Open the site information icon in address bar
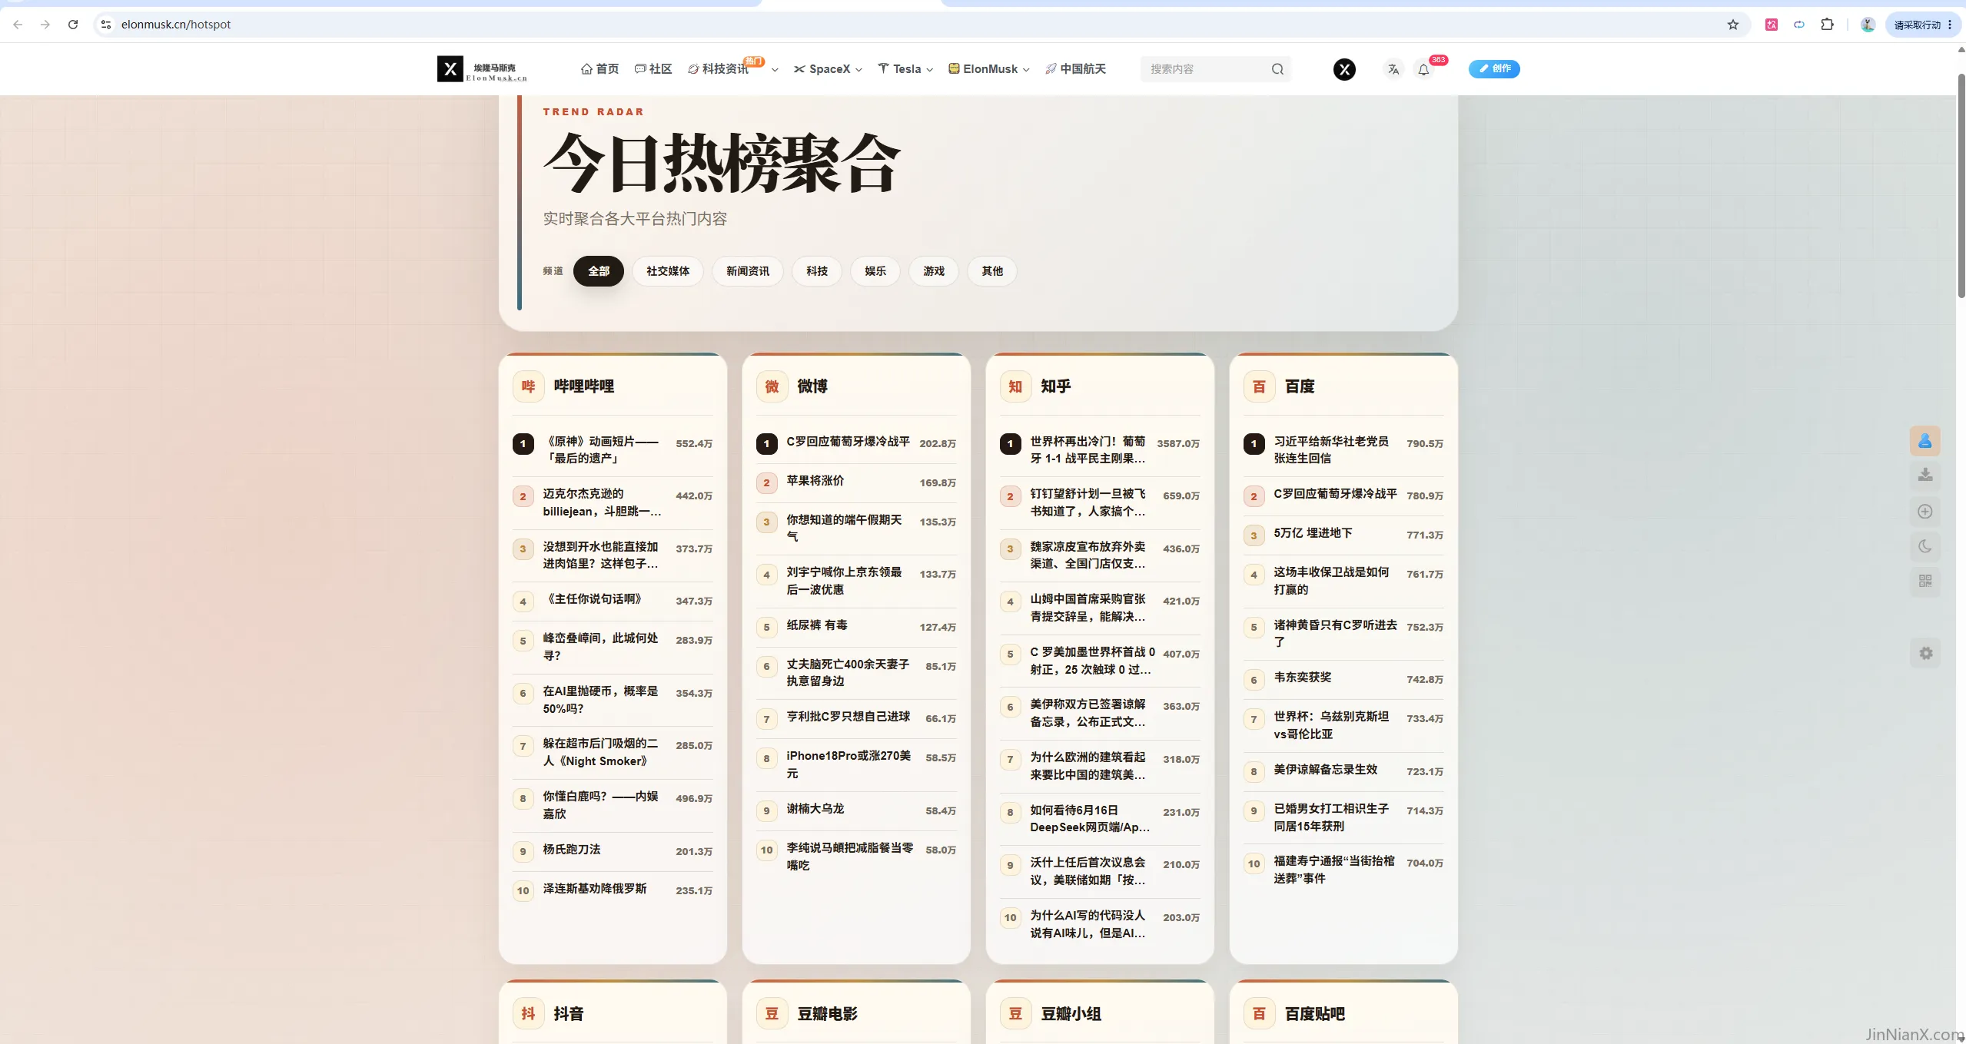This screenshot has height=1044, width=1966. (x=106, y=25)
